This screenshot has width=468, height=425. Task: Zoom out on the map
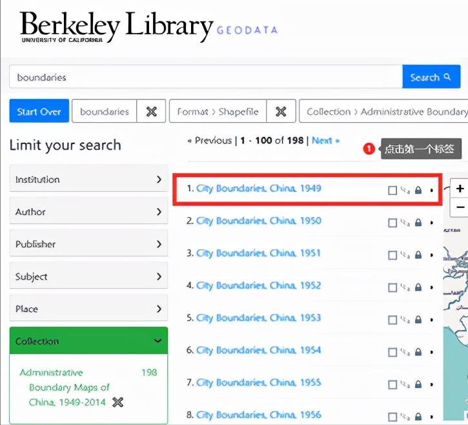[x=460, y=207]
